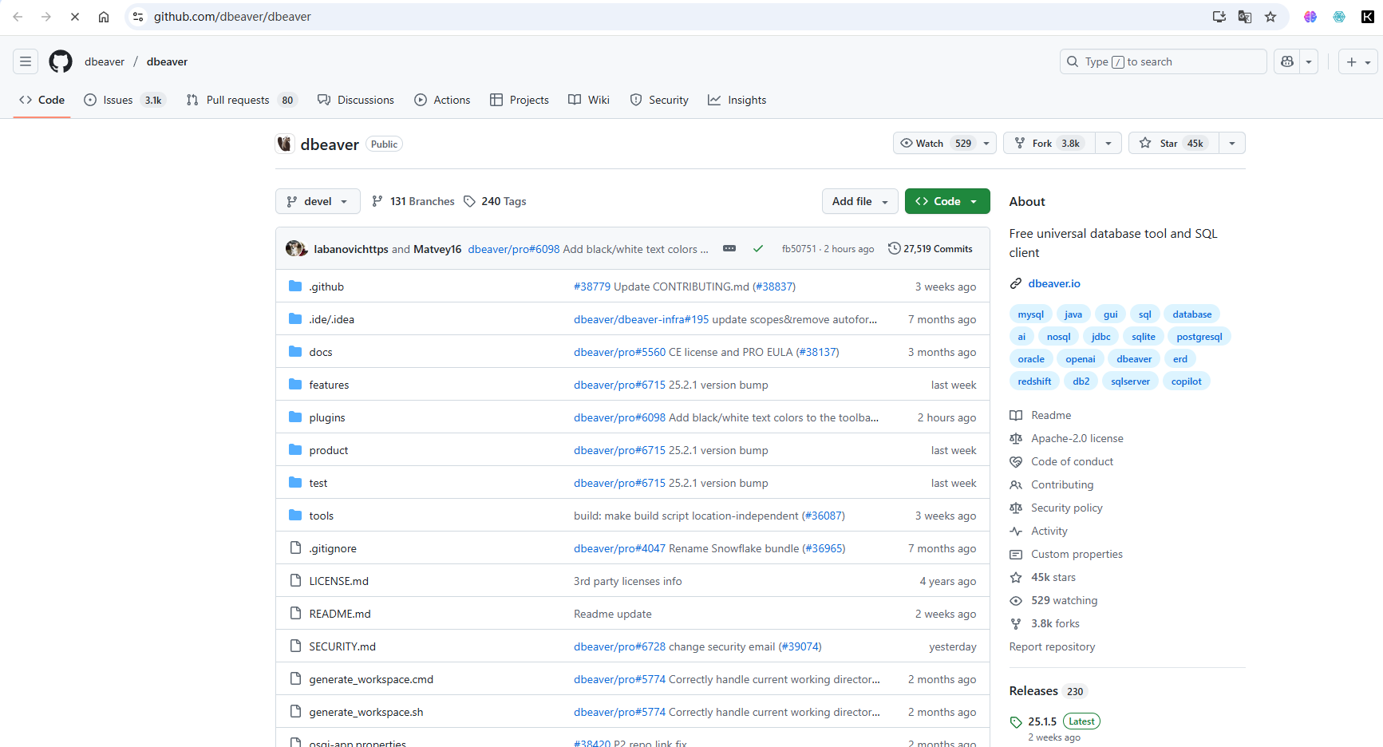1383x747 pixels.
Task: Click commit author avatar for labanovichttps
Action: (x=295, y=249)
